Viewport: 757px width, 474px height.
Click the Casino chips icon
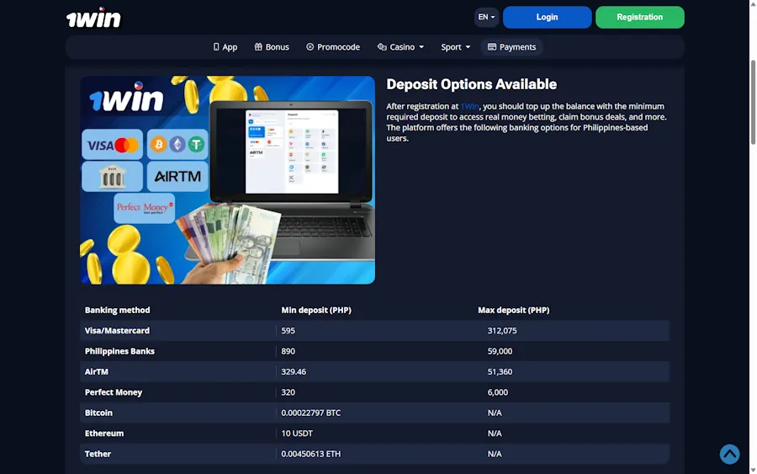pyautogui.click(x=382, y=47)
